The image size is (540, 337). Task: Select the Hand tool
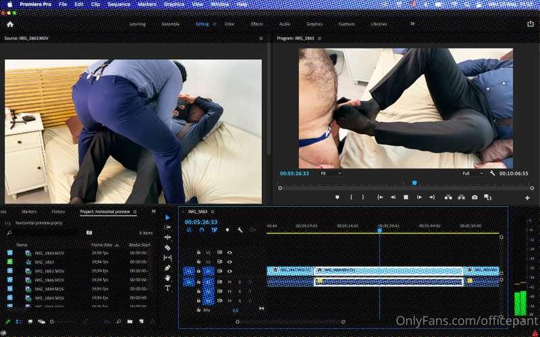click(x=167, y=278)
